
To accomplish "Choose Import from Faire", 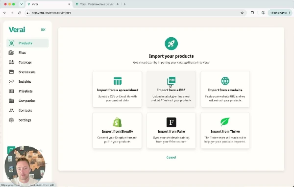I will (171, 130).
